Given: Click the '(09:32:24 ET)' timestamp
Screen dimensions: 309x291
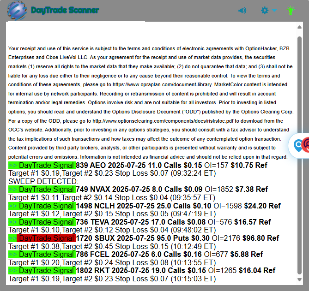Looking at the screenshot, I should (x=193, y=173).
